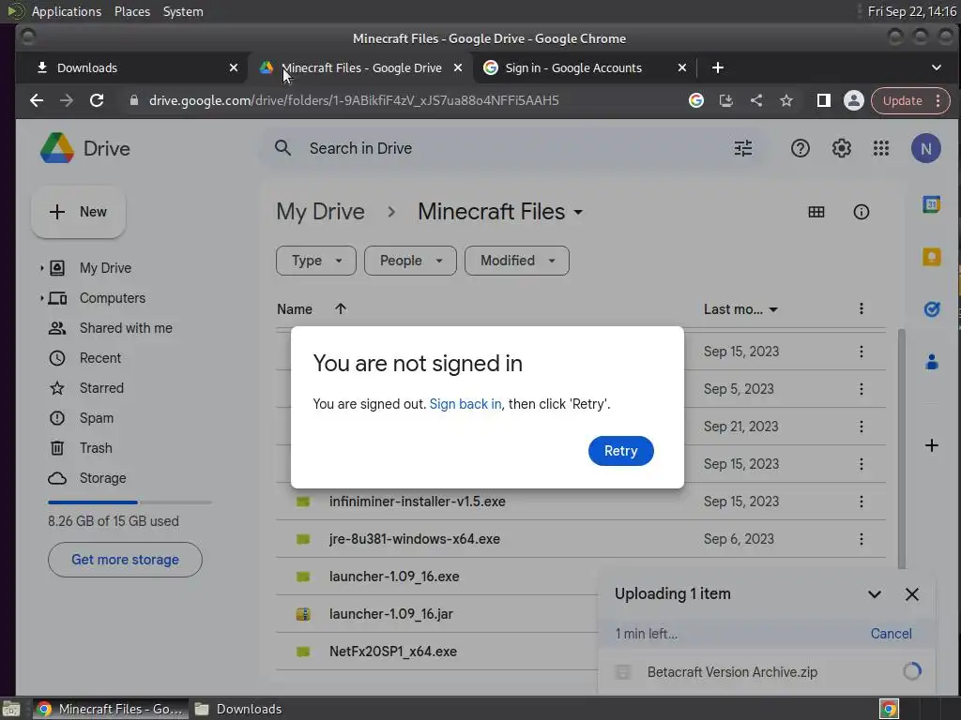The height and width of the screenshot is (720, 961).
Task: Click the Retry button
Action: tap(621, 451)
